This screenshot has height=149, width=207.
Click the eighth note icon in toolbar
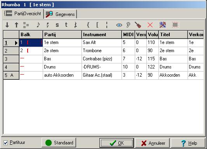38,25
